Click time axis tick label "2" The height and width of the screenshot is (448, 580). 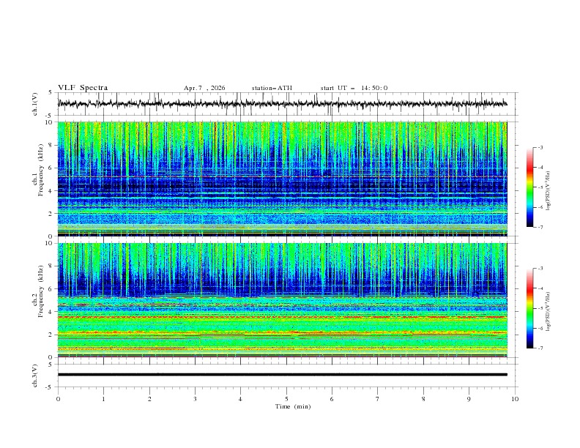click(149, 399)
